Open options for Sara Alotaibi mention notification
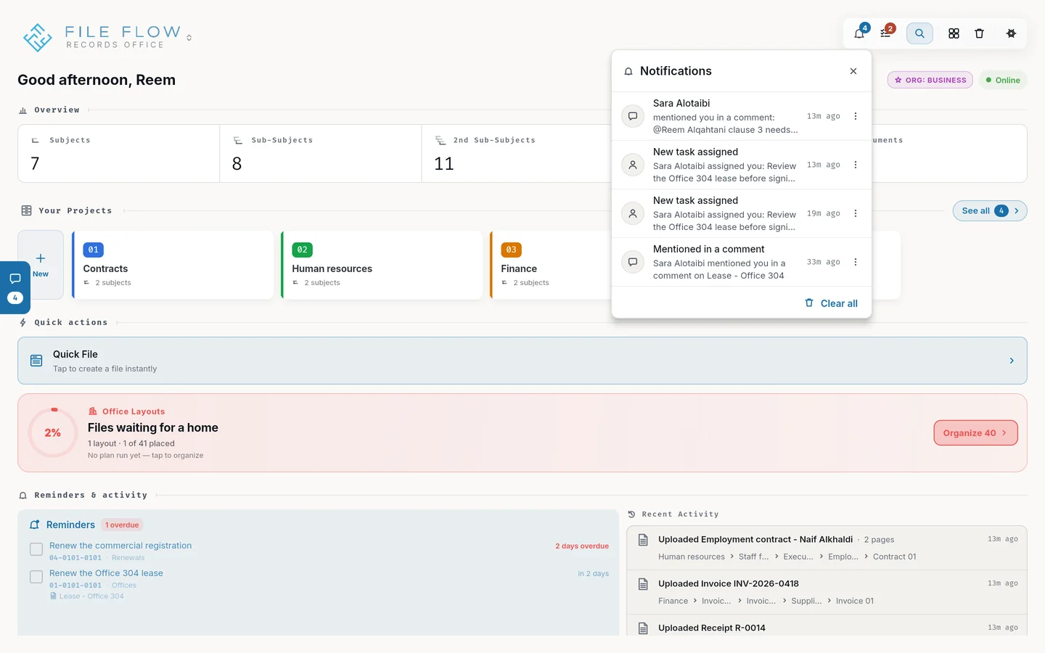 click(x=856, y=116)
